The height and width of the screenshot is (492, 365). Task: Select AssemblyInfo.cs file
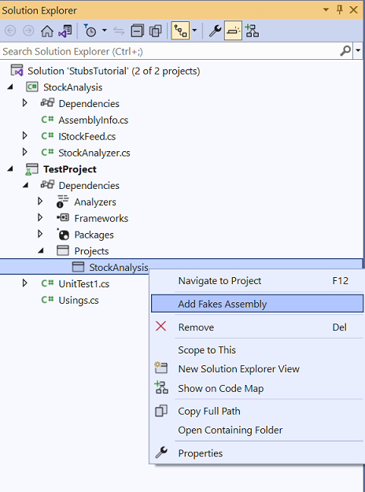pyautogui.click(x=93, y=120)
